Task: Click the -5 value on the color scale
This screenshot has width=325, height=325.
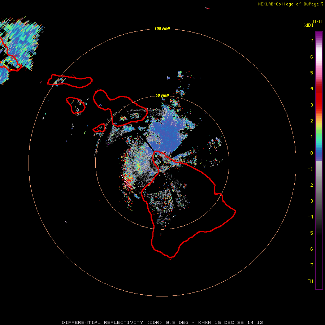Action: (310, 233)
